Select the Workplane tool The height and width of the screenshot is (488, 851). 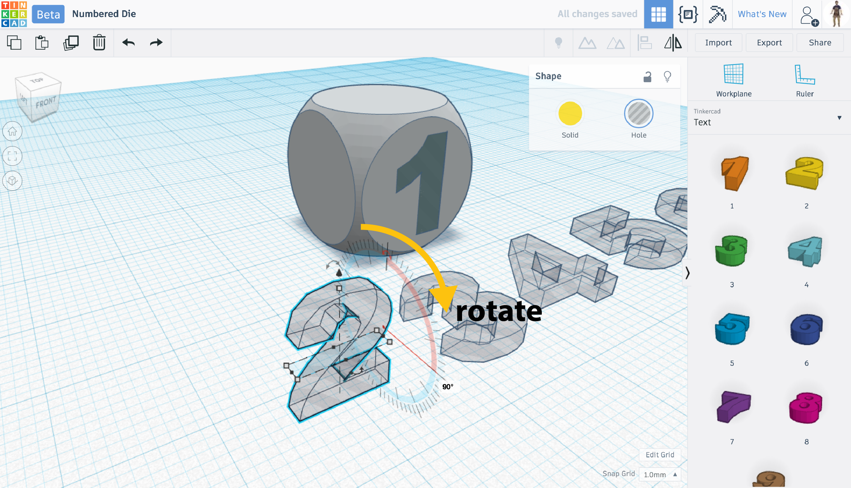[734, 80]
